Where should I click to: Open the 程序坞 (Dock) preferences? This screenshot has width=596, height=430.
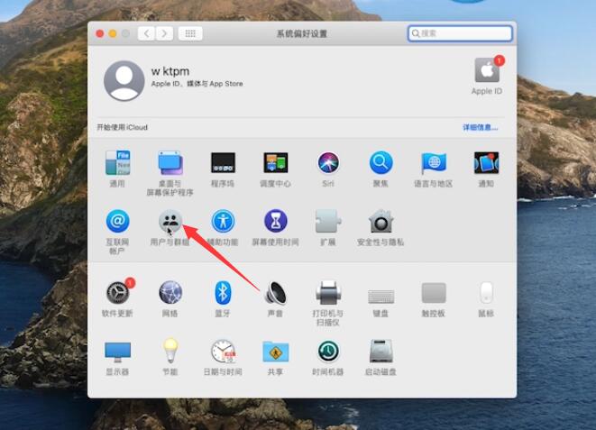223,163
